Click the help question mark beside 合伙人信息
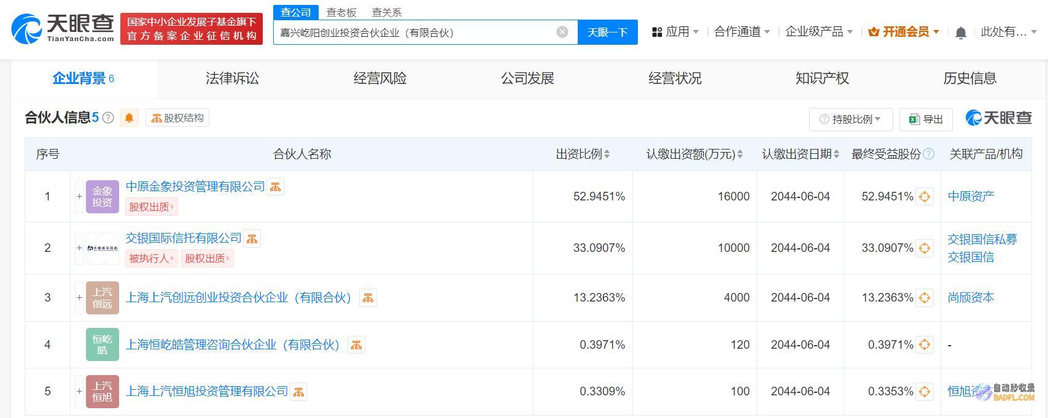The image size is (1048, 418). (108, 118)
